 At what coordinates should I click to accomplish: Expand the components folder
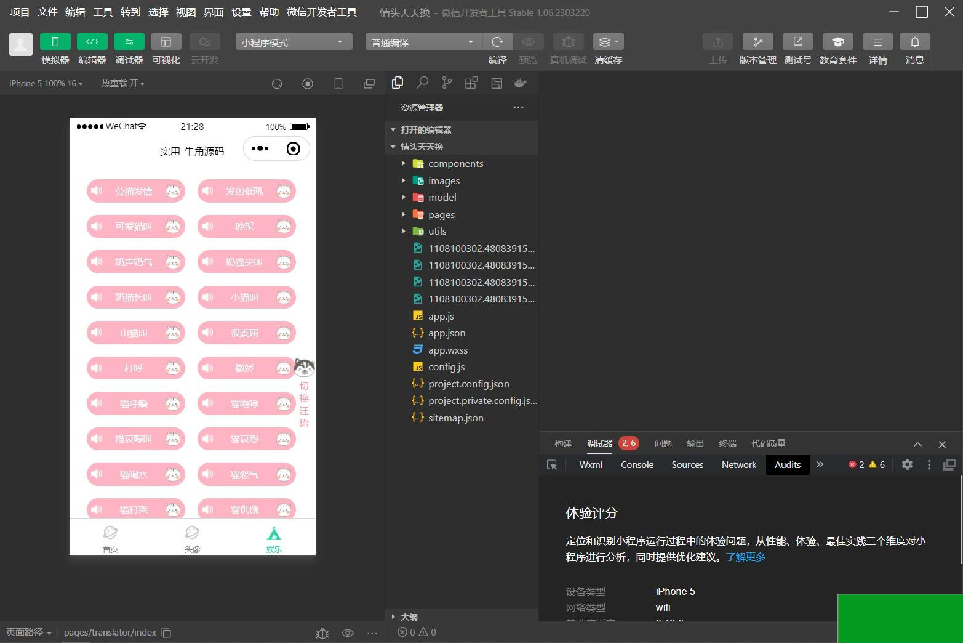[462, 164]
